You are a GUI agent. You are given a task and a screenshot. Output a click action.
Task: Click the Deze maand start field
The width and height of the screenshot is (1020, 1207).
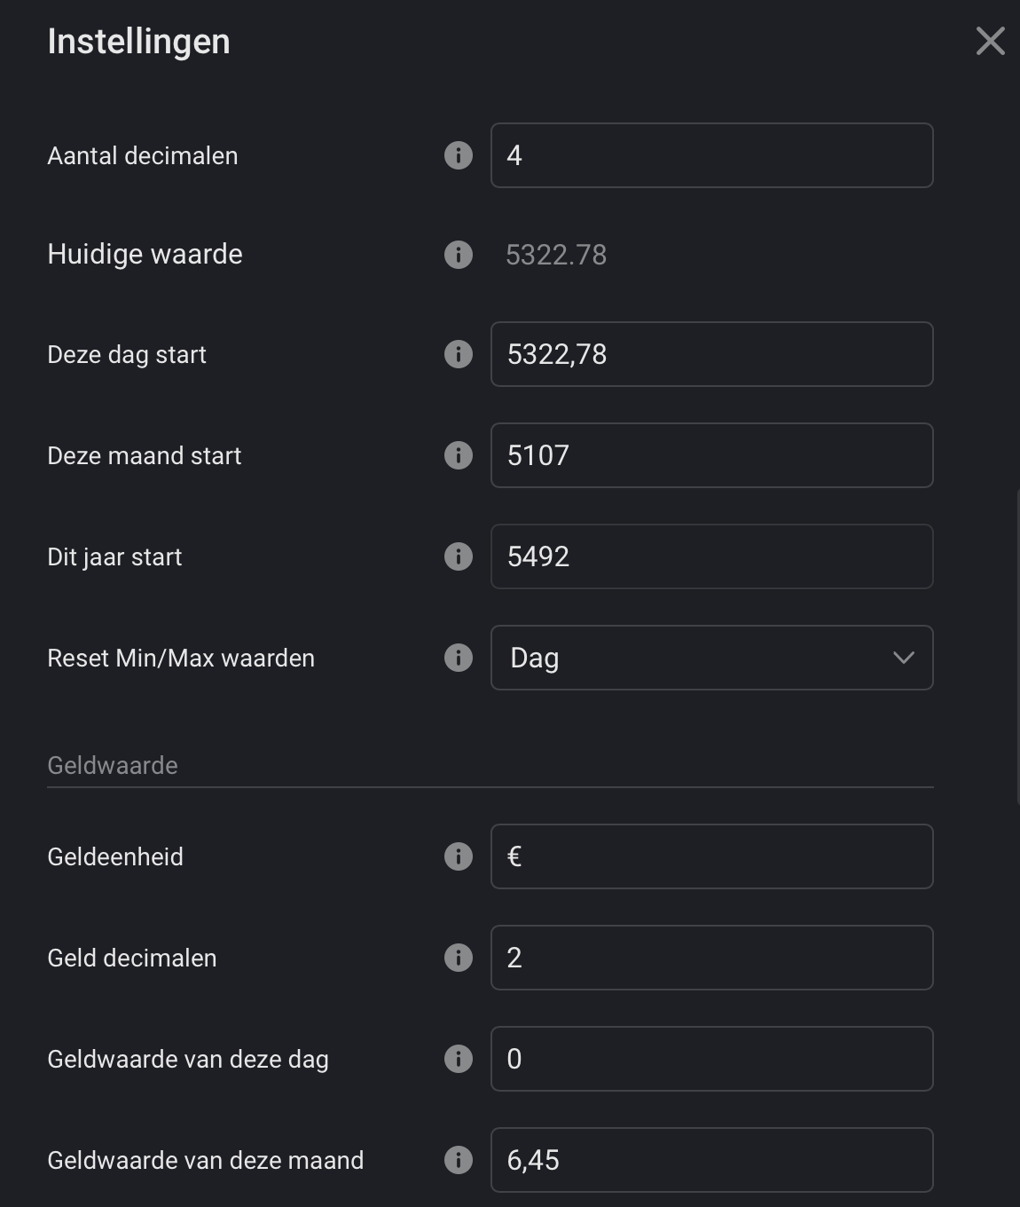tap(711, 455)
